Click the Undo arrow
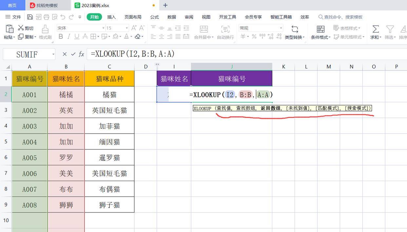The height and width of the screenshot is (232, 407). pyautogui.click(x=63, y=17)
